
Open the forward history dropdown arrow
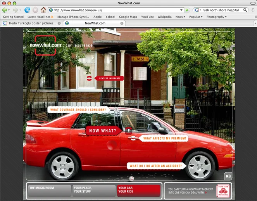click(20, 10)
